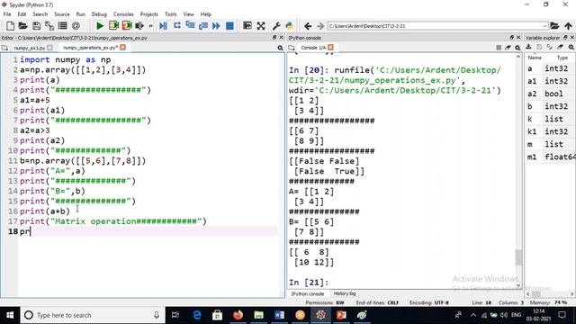The width and height of the screenshot is (576, 324).
Task: Click the Run current cell icon
Action: [x=113, y=26]
